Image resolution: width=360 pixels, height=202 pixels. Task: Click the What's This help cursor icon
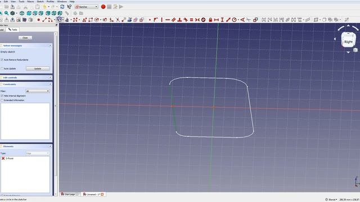click(x=69, y=7)
